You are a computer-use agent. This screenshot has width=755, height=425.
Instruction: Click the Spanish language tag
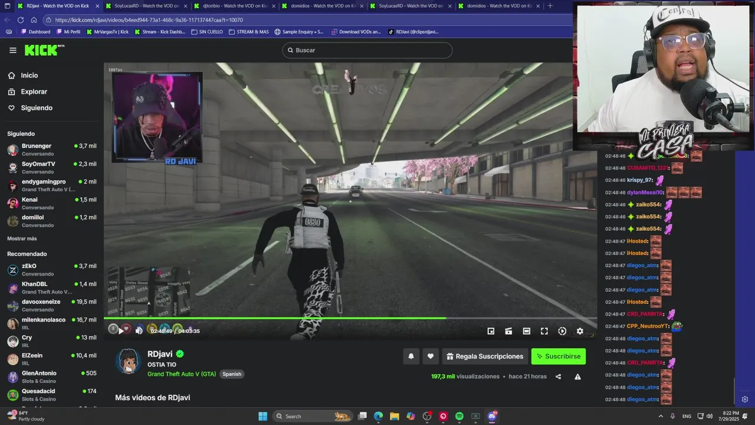coord(232,374)
